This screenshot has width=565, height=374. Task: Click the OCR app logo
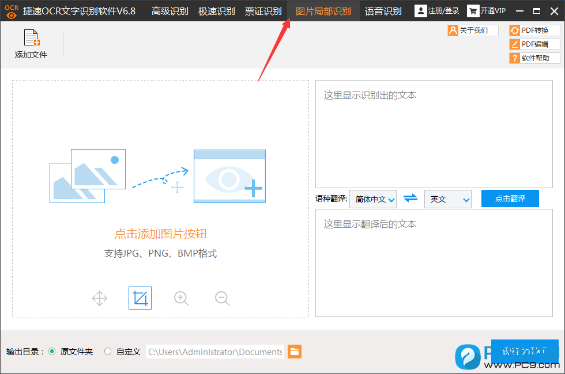pos(12,11)
